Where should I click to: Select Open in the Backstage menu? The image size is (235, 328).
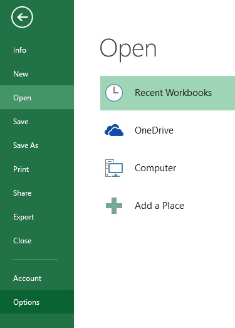coord(37,97)
